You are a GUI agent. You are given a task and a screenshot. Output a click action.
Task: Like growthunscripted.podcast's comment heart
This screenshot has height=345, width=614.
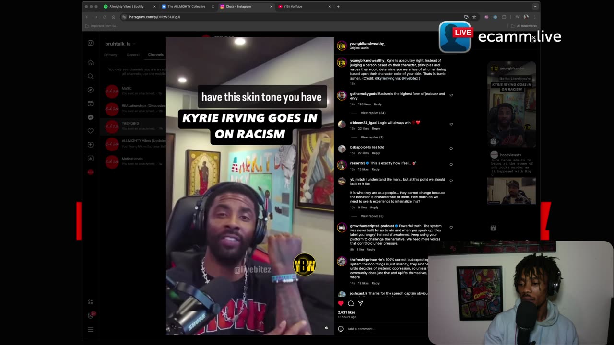[451, 228]
